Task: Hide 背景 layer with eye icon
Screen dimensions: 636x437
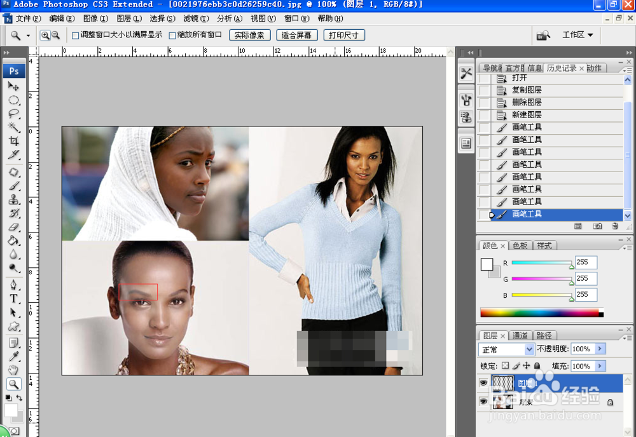Action: (483, 401)
